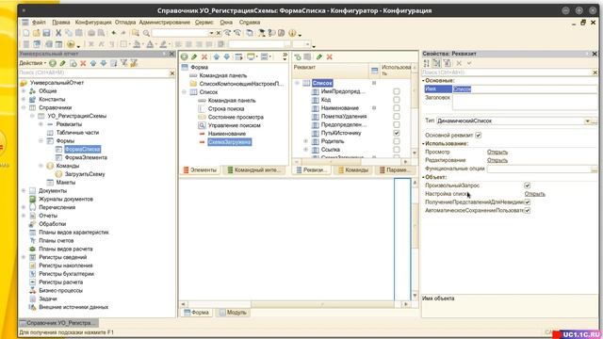
Task: Expand the Регистры сведений tree node
Action: [x=24, y=257]
